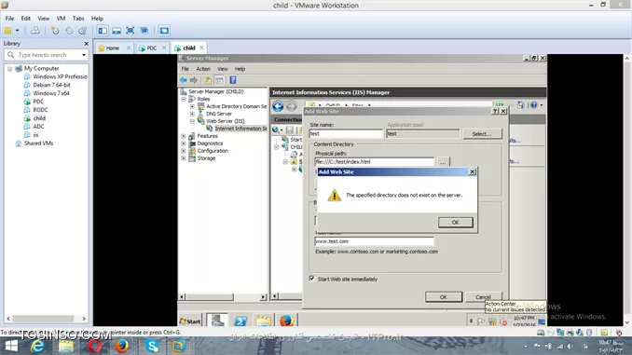Open PowerShell from guest taskbar

point(240,321)
